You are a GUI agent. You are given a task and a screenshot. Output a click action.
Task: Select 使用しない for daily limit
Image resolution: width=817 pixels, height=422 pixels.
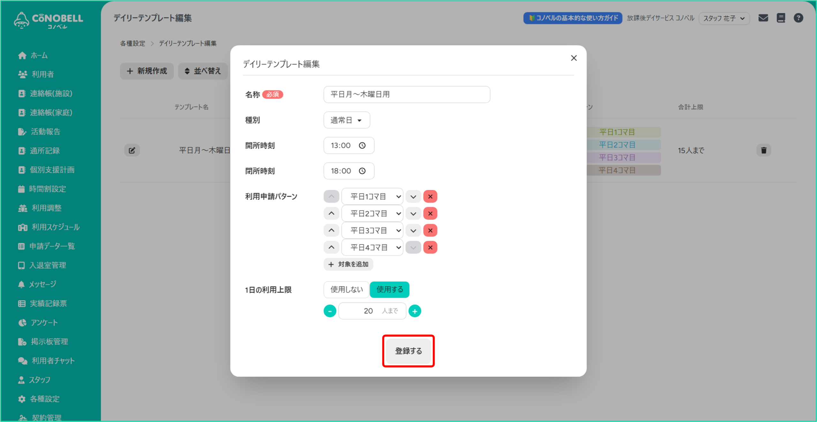(x=346, y=290)
